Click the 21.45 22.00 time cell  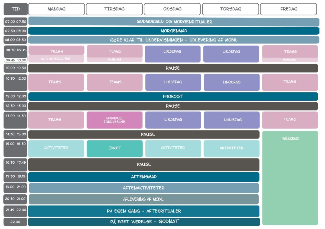(15, 211)
